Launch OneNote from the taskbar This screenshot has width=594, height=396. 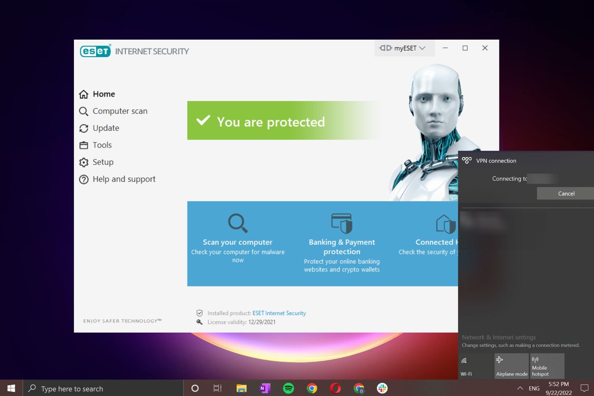pyautogui.click(x=265, y=388)
